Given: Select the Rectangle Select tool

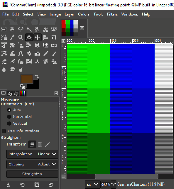Looking at the screenshot, I should (4, 29).
